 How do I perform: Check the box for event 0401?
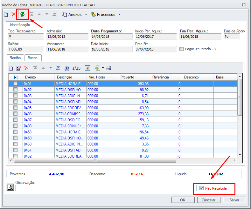click(15, 84)
